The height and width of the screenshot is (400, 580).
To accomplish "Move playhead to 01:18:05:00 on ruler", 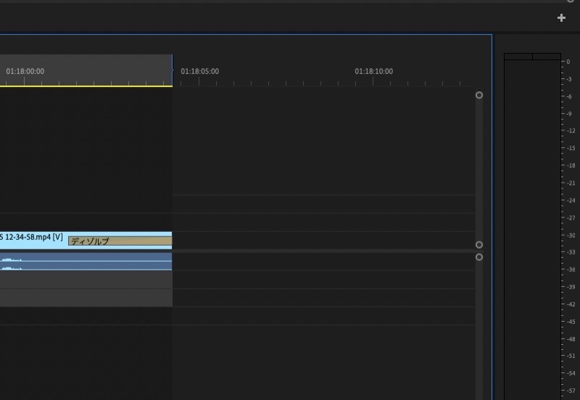I will (200, 71).
